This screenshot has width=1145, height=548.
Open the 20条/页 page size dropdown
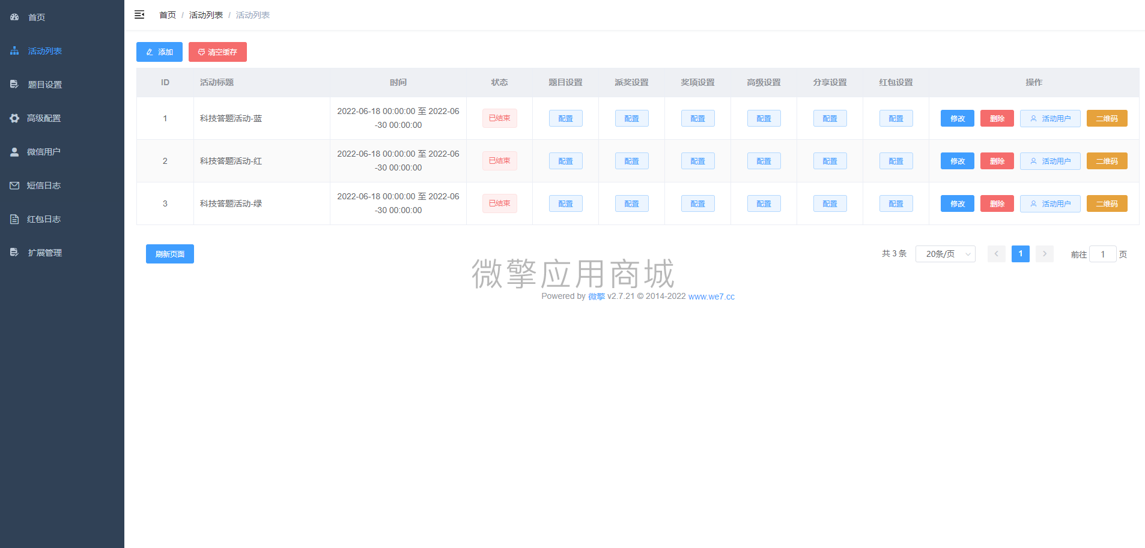click(946, 254)
